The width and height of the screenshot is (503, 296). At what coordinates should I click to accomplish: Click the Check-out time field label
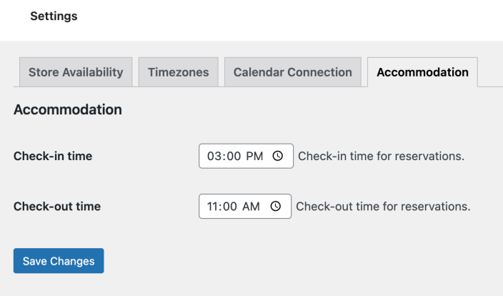(57, 207)
